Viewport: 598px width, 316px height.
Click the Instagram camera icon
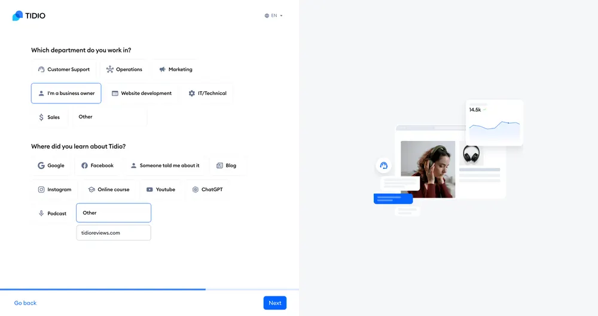[41, 189]
